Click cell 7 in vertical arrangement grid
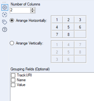The image size is (94, 101). (80, 44)
